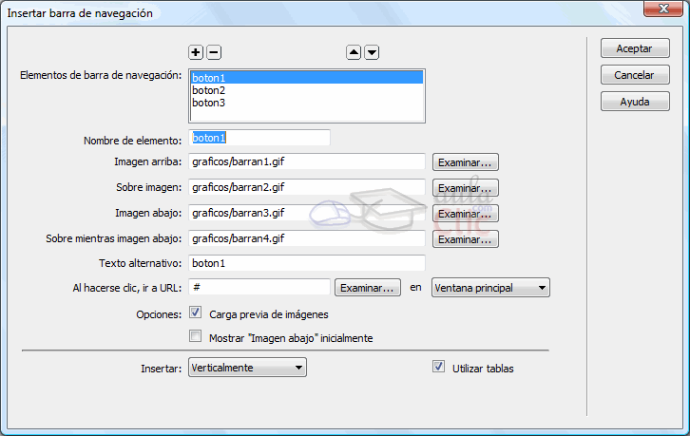Viewport: 690px width, 436px height.
Task: Click the Cancelar button
Action: 634,74
